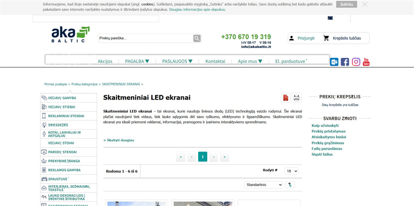
Task: Click the Spaustuvė printer icon
Action: pyautogui.click(x=44, y=179)
